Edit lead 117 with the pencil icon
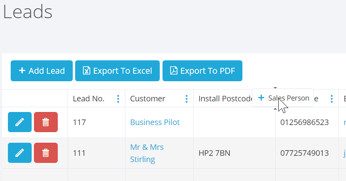The image size is (346, 181). click(20, 122)
